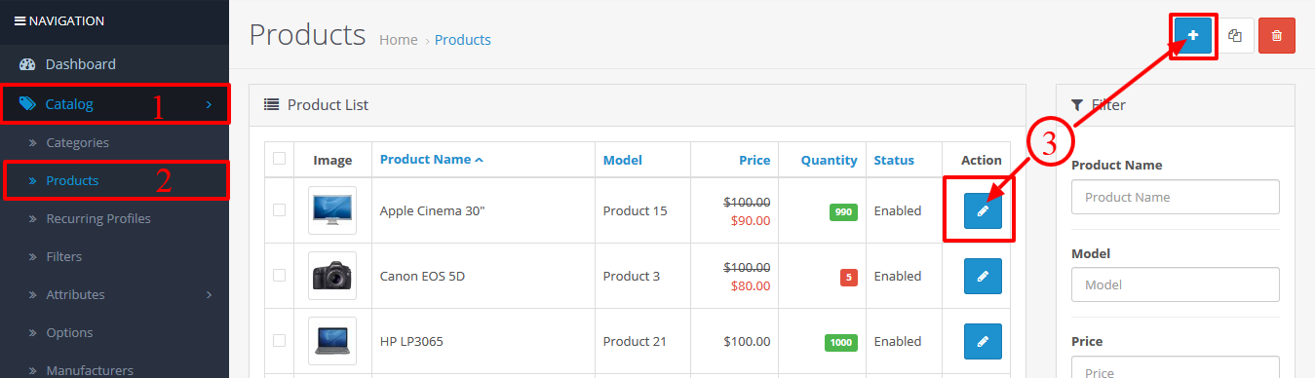Click the 'Product 3' model cell
The image size is (1315, 378).
pyautogui.click(x=632, y=276)
